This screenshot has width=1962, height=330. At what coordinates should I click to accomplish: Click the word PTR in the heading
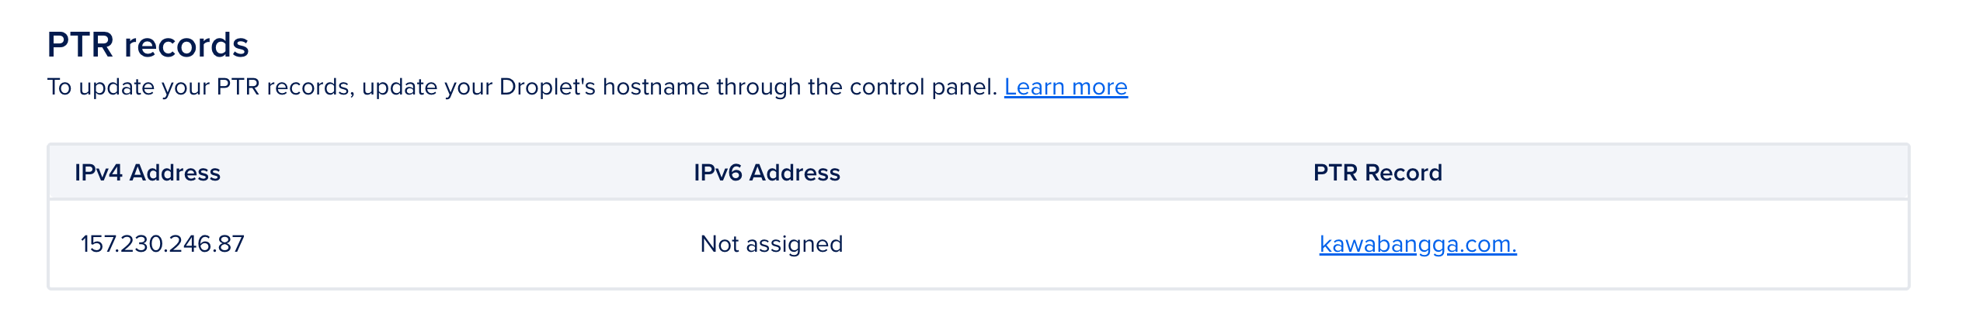point(80,45)
